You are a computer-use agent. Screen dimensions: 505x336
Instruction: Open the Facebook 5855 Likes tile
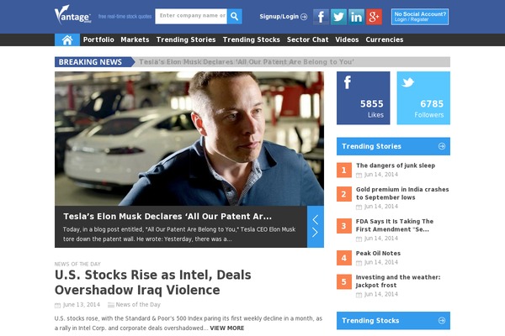364,98
